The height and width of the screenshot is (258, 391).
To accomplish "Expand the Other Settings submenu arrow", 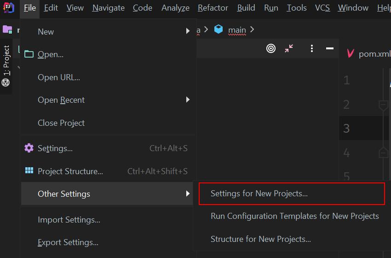I will [x=188, y=193].
